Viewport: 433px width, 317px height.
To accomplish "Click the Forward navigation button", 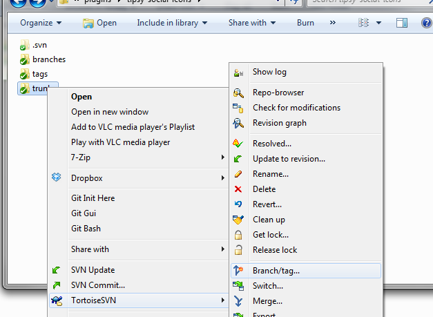I will (x=37, y=1).
